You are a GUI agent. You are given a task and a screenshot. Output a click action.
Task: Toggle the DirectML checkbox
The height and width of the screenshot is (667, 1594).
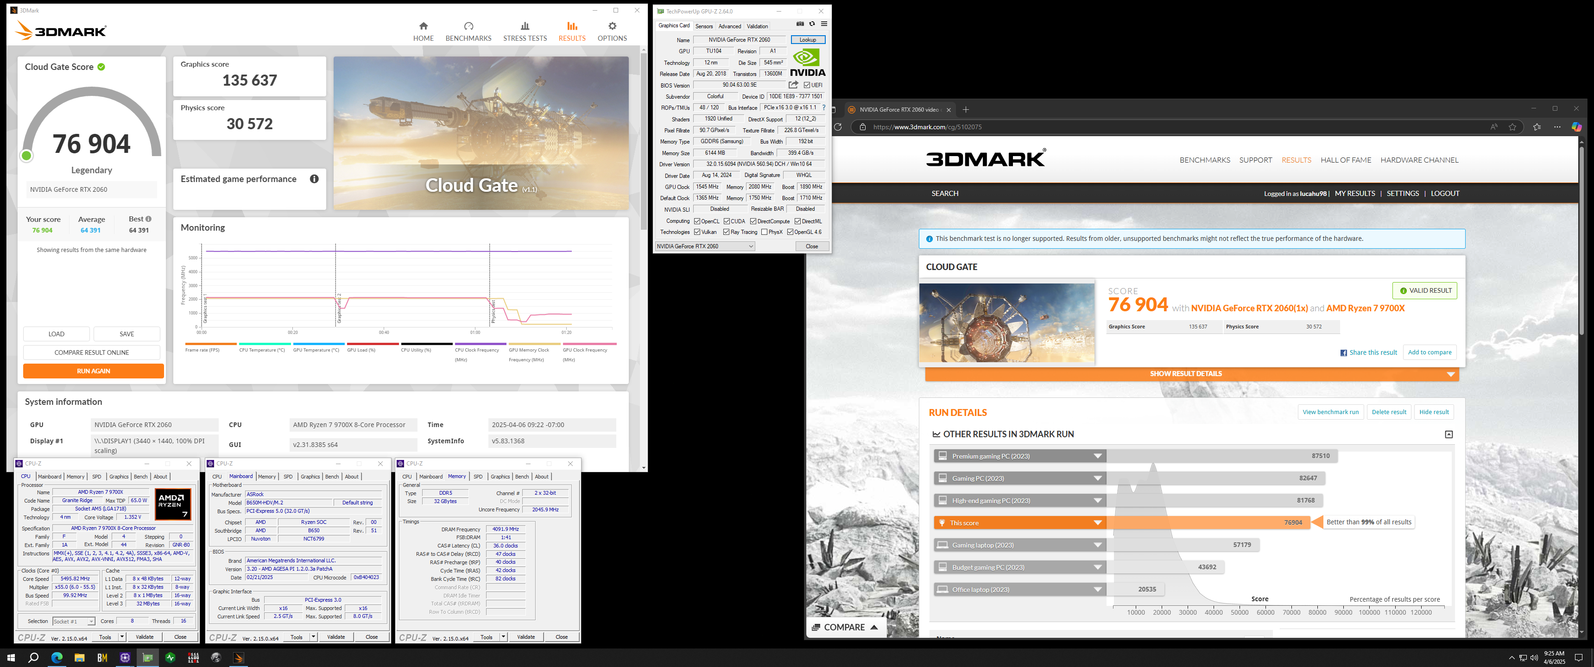pyautogui.click(x=797, y=221)
